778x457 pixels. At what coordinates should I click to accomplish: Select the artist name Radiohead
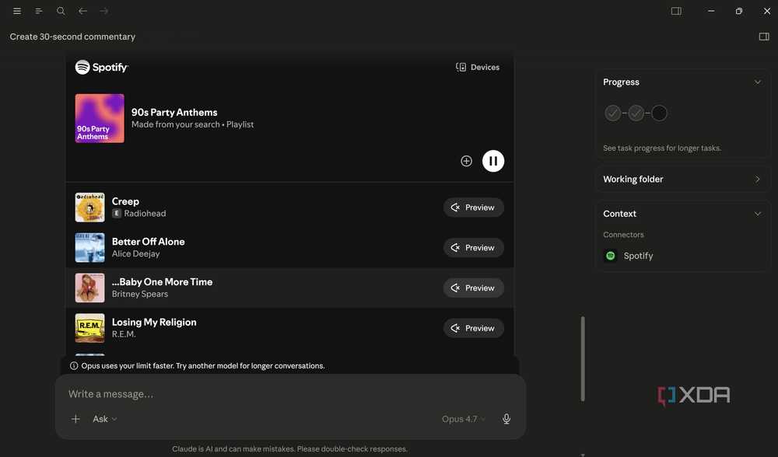[145, 213]
